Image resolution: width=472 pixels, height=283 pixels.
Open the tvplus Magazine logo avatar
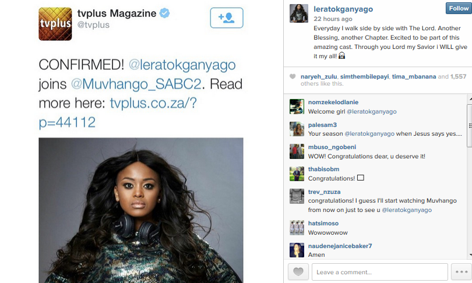55,24
